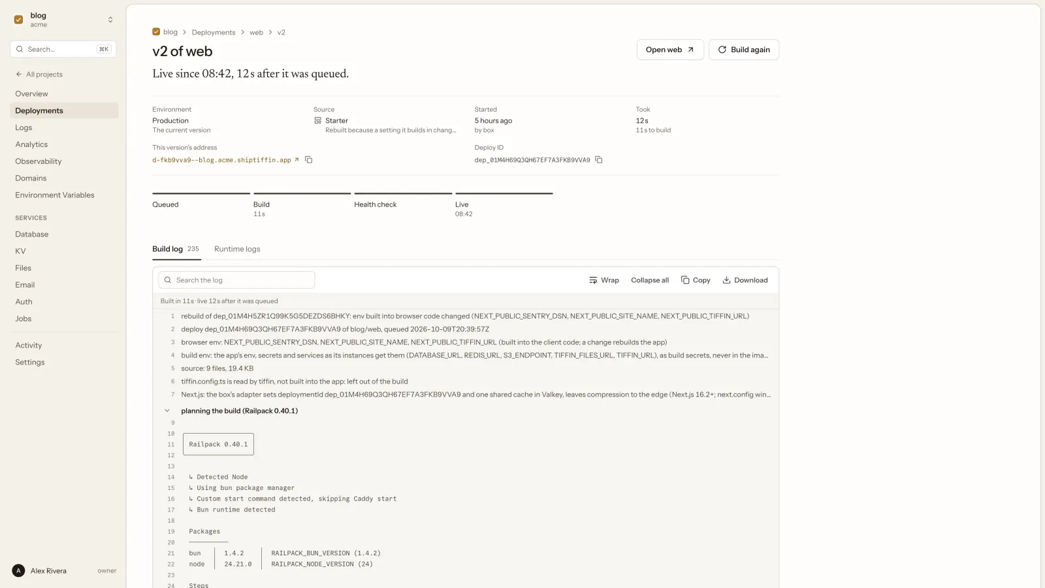Go to the Activity page
This screenshot has height=588, width=1045.
point(64,346)
